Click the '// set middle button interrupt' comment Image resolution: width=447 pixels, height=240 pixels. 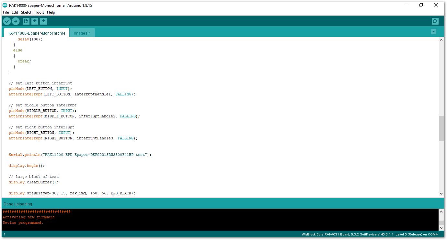[43, 105]
